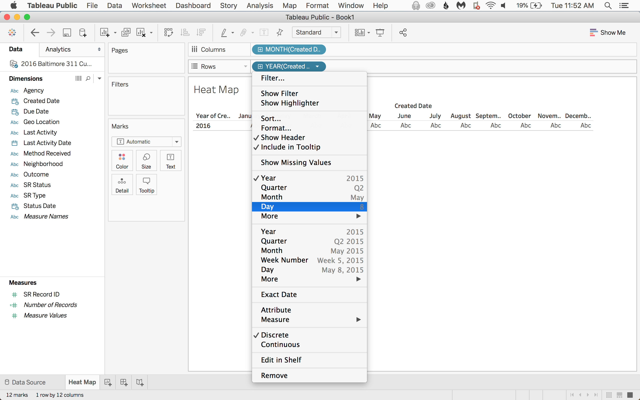Image resolution: width=640 pixels, height=400 pixels.
Task: Click the Presentation Mode icon
Action: (x=380, y=32)
